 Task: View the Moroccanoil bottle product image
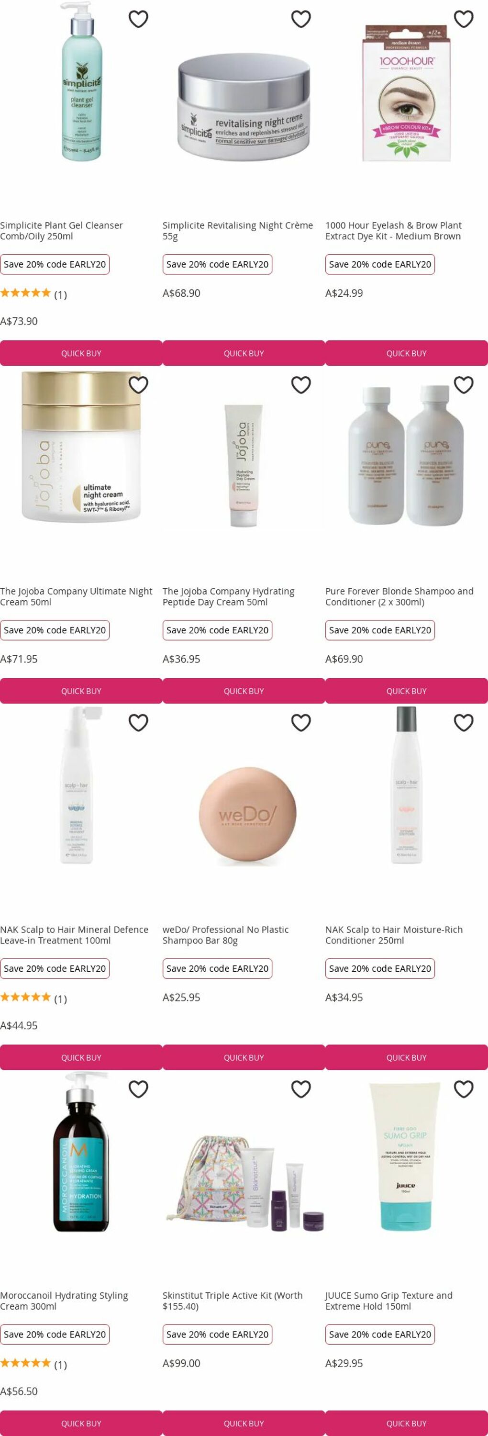81,1151
